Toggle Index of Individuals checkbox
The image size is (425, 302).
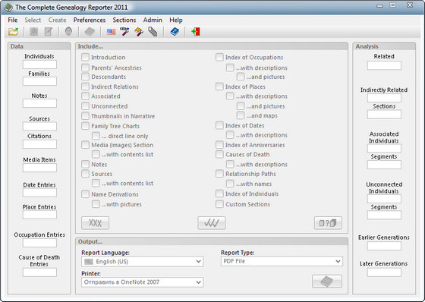219,193
